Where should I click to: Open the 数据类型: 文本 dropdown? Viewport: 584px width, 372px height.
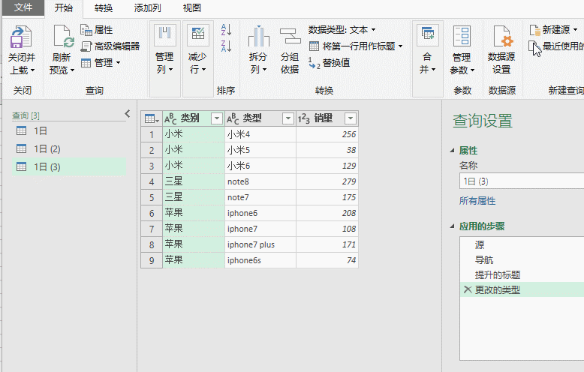coord(342,30)
